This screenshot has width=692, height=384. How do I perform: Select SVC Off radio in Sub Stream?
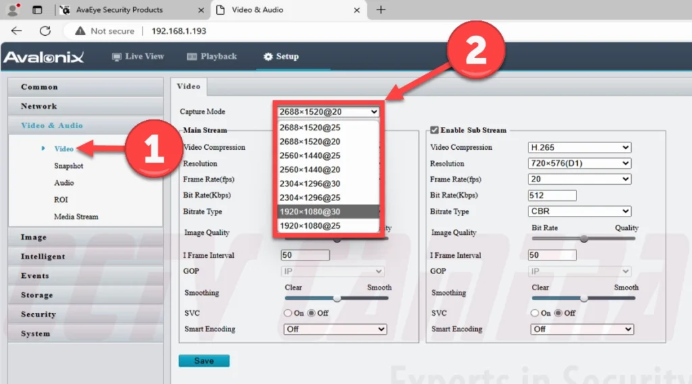coord(559,313)
